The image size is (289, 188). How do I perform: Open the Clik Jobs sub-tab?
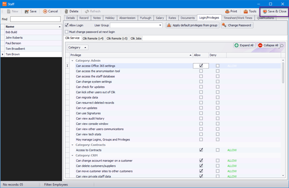[x=136, y=38]
